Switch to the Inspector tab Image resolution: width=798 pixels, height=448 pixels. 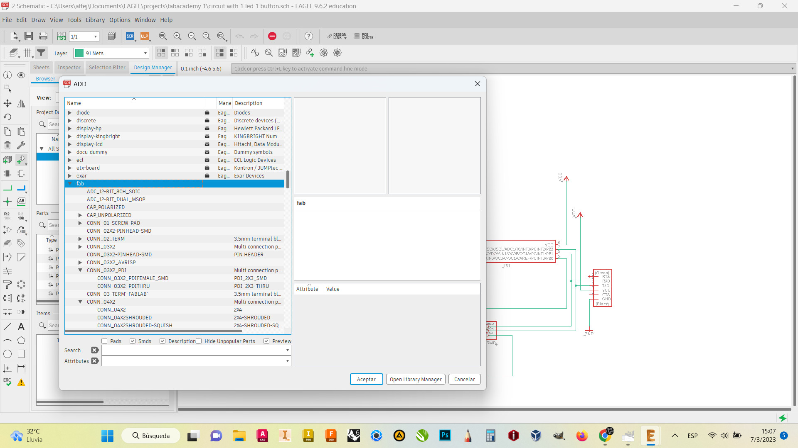(x=69, y=68)
